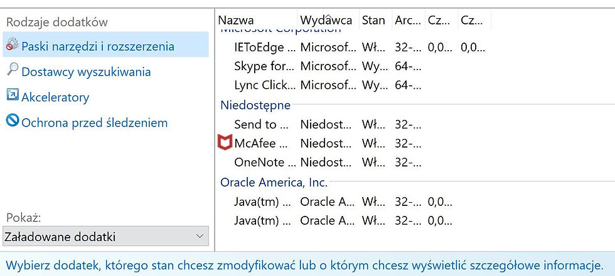Image resolution: width=615 pixels, height=276 pixels.
Task: Sort by the Wydawca column header
Action: point(328,20)
